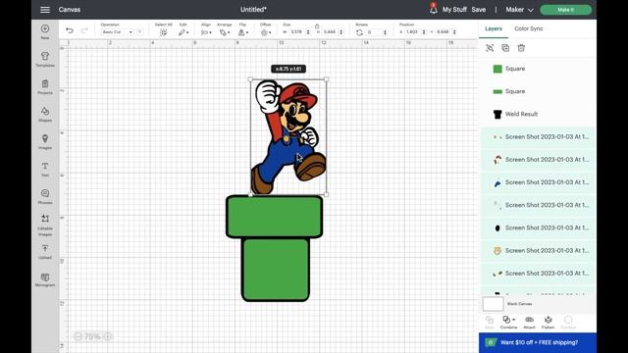
Task: Click the height size stepper arrows
Action: tap(341, 32)
